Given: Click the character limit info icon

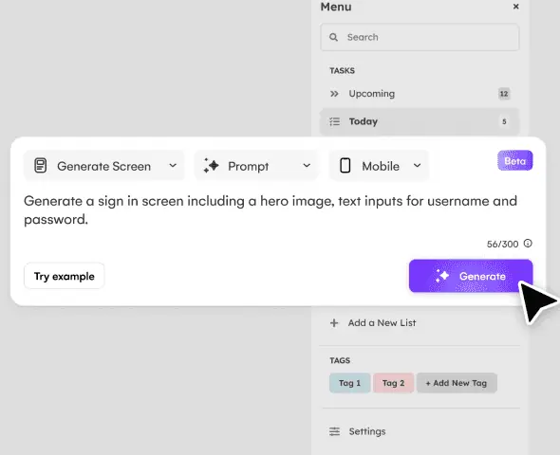Looking at the screenshot, I should 528,244.
